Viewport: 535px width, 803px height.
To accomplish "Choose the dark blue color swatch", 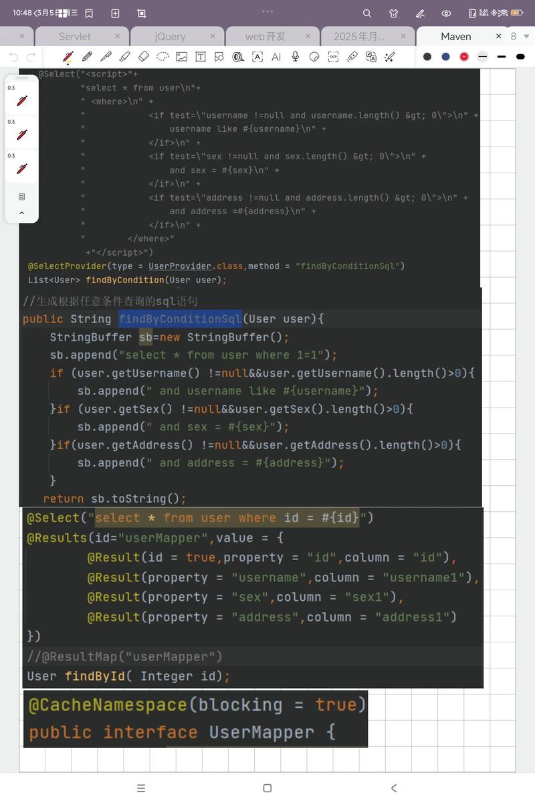I will pos(445,57).
